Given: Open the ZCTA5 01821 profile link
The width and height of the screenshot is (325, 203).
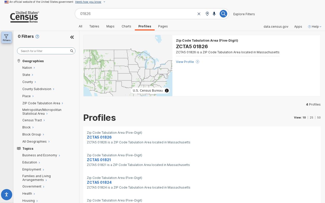Looking at the screenshot, I should [x=99, y=160].
